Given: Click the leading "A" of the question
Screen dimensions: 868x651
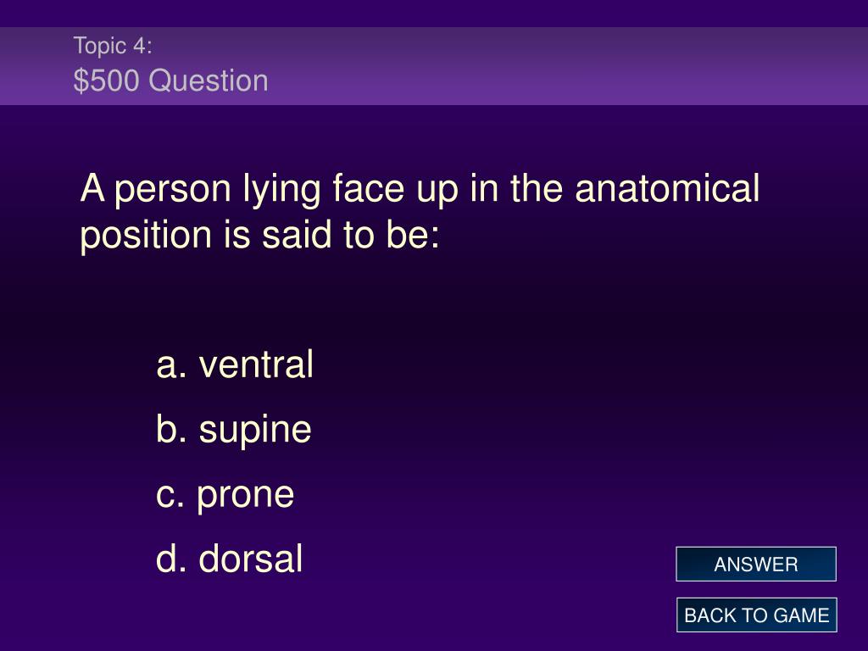Looking at the screenshot, I should [x=92, y=188].
